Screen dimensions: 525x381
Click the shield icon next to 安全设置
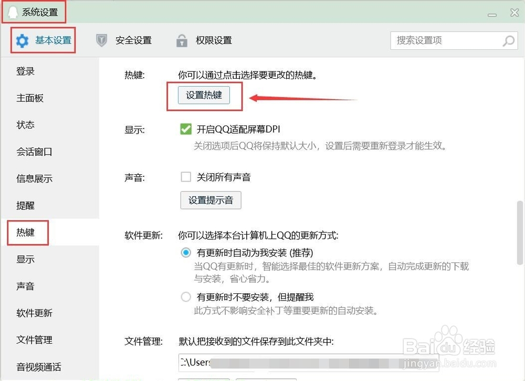100,40
